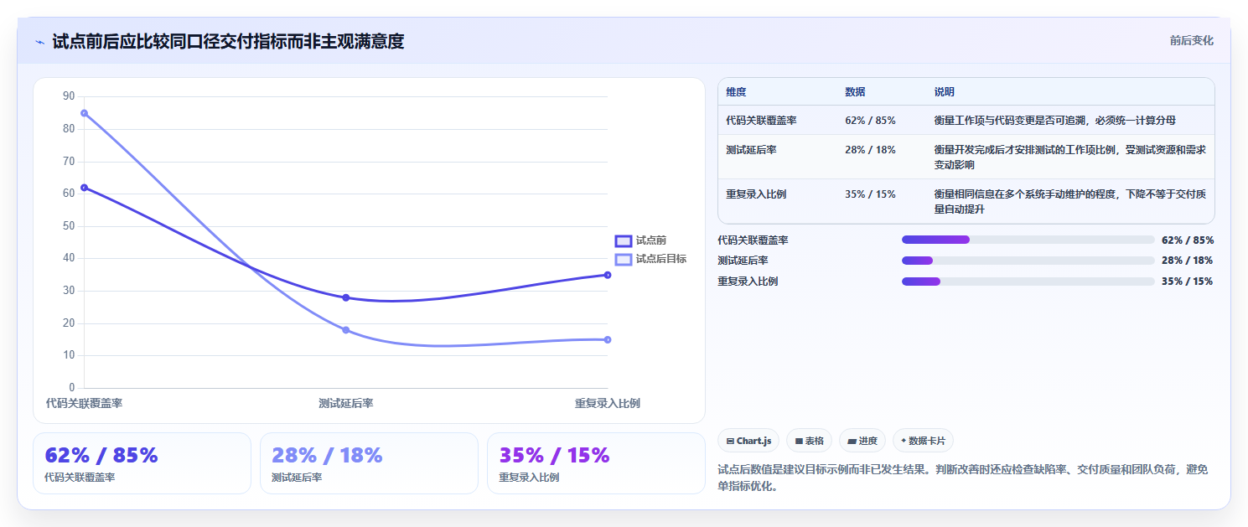This screenshot has height=527, width=1248.
Task: Click the 测试延后率 x-axis label on the chart
Action: click(x=346, y=404)
